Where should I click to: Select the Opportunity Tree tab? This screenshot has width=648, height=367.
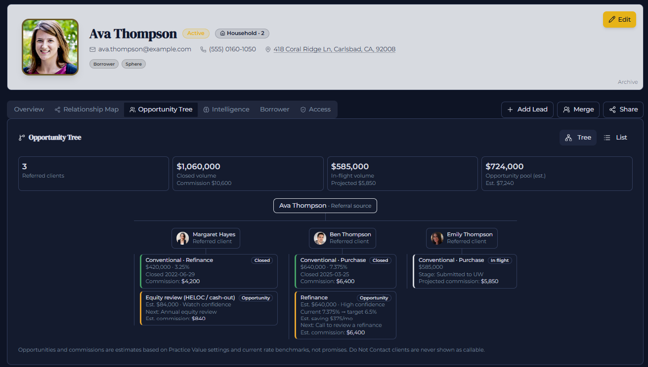click(x=161, y=110)
